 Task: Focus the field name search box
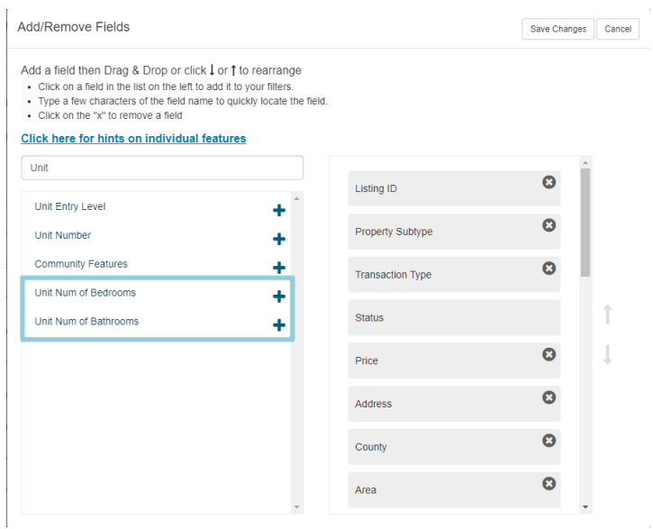pyautogui.click(x=162, y=168)
